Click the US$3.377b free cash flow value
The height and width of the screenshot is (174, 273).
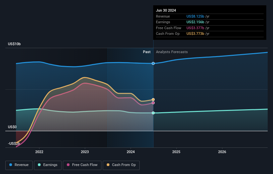(195, 28)
